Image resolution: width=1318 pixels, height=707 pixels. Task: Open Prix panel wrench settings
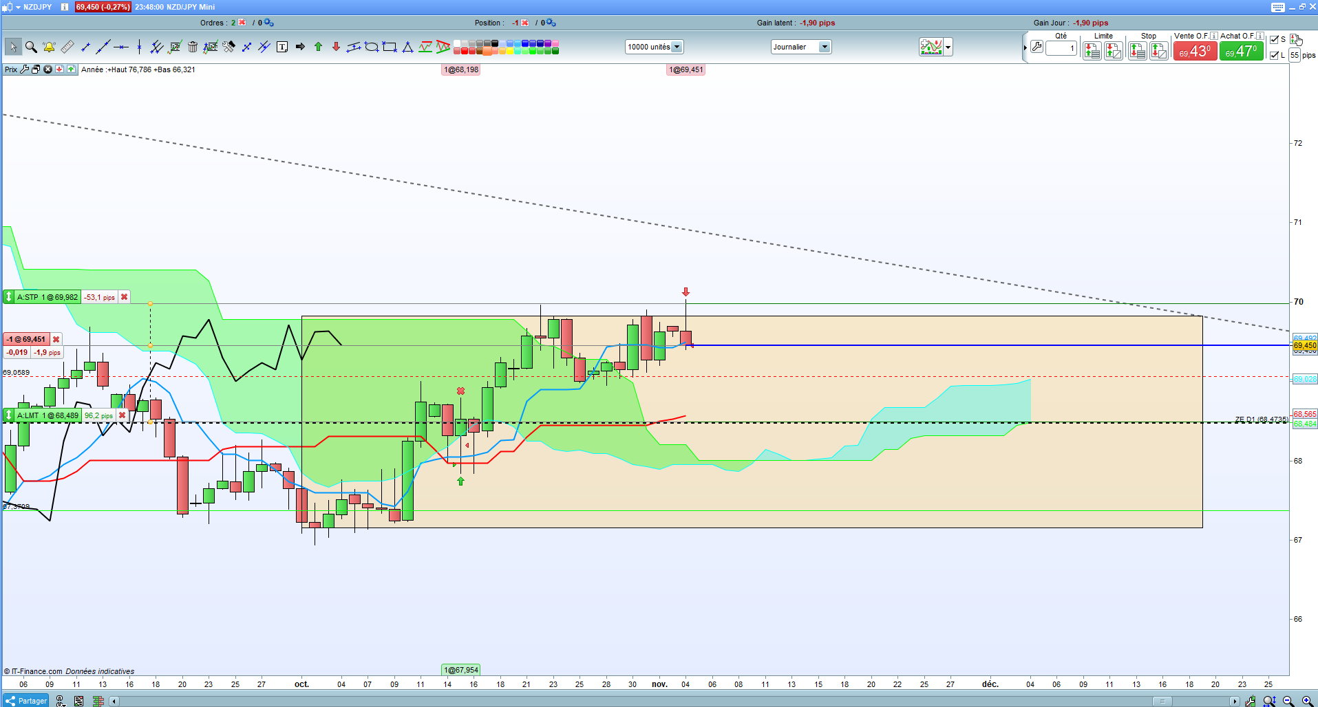tap(25, 69)
